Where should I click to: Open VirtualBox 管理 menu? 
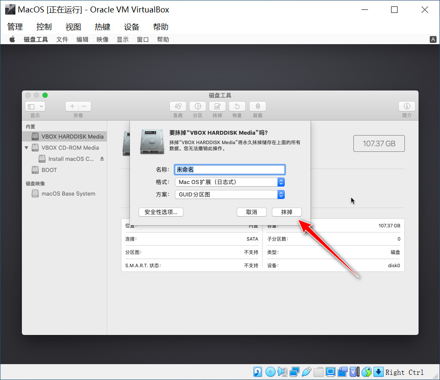pos(15,27)
